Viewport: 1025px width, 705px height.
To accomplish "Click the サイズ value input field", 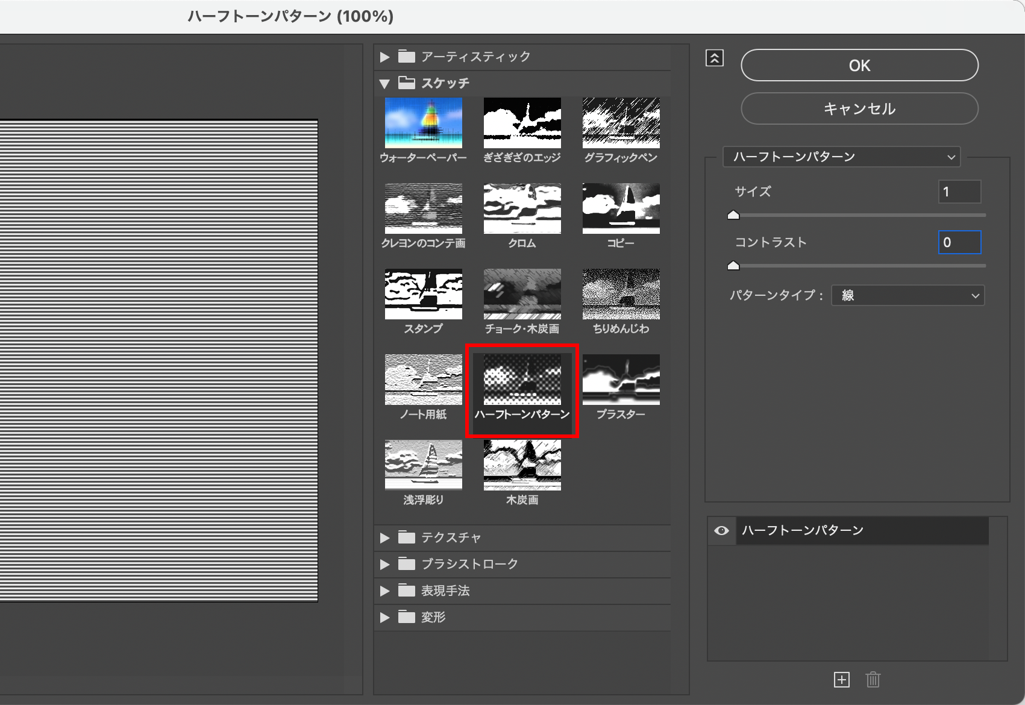I will [x=959, y=192].
